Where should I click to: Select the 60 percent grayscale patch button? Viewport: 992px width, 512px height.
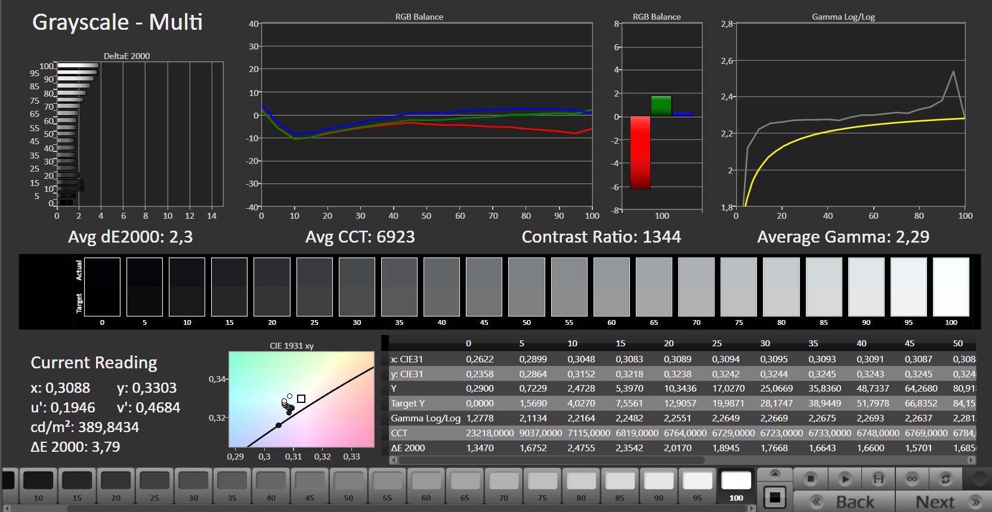(x=426, y=486)
